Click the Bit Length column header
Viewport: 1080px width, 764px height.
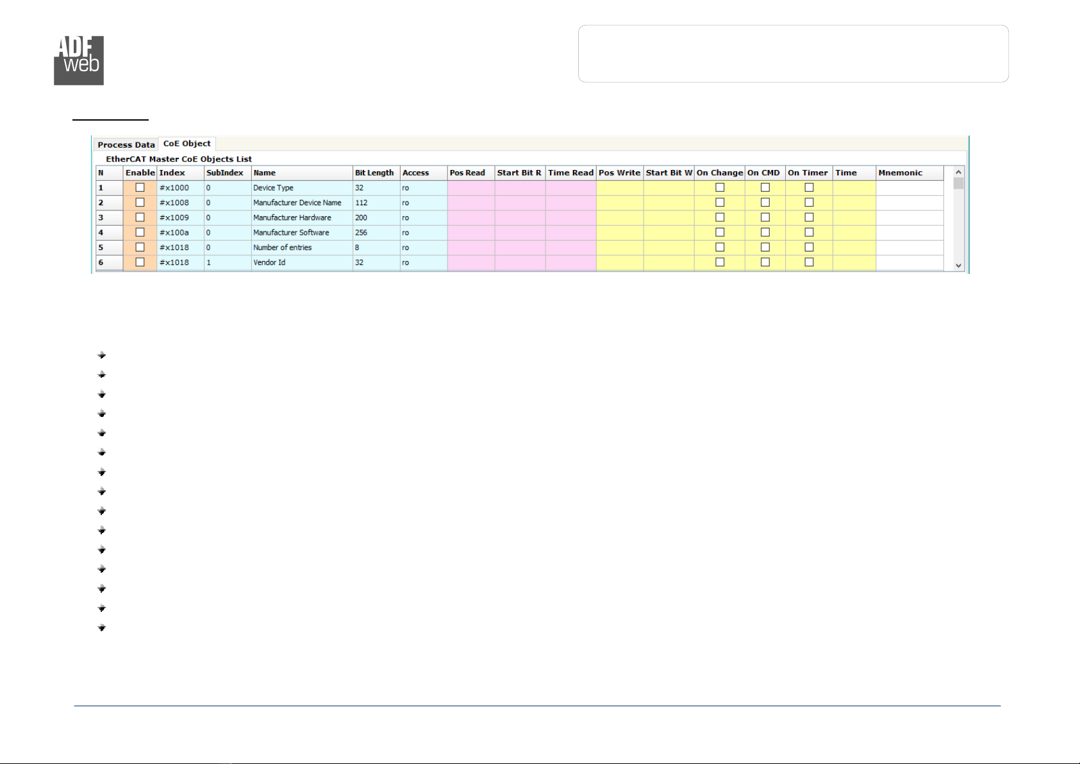(376, 173)
